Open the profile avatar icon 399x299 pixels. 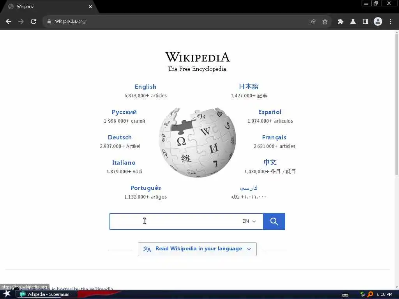point(378,22)
